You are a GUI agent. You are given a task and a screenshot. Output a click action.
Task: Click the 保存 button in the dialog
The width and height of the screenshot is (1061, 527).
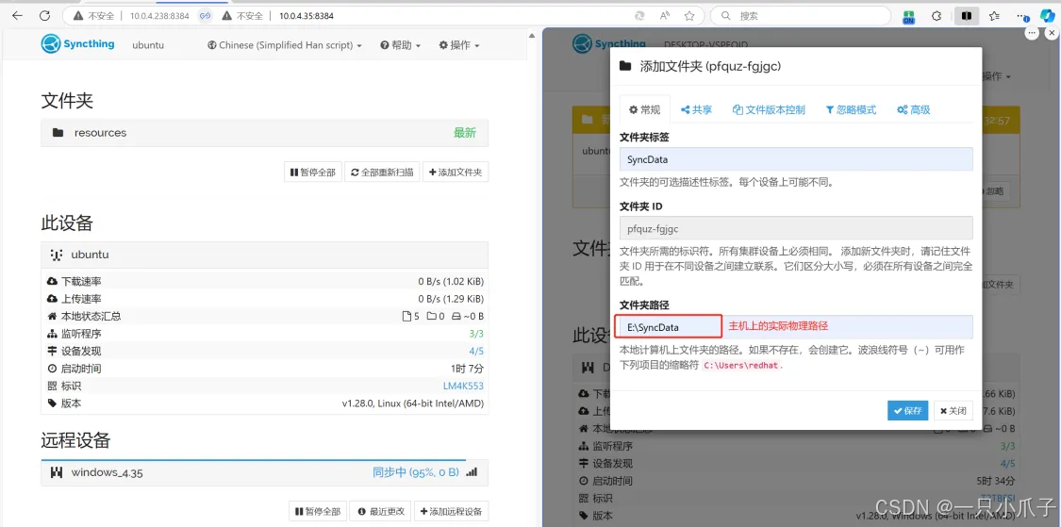(907, 410)
